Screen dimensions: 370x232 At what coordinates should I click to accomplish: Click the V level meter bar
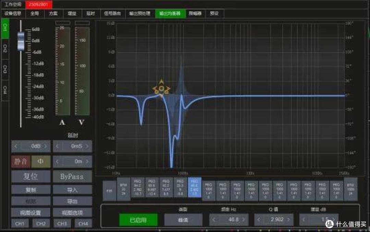(82, 71)
